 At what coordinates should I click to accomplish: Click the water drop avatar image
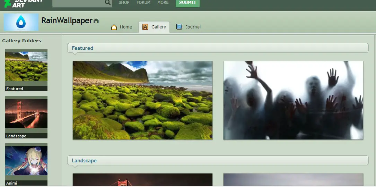[21, 22]
